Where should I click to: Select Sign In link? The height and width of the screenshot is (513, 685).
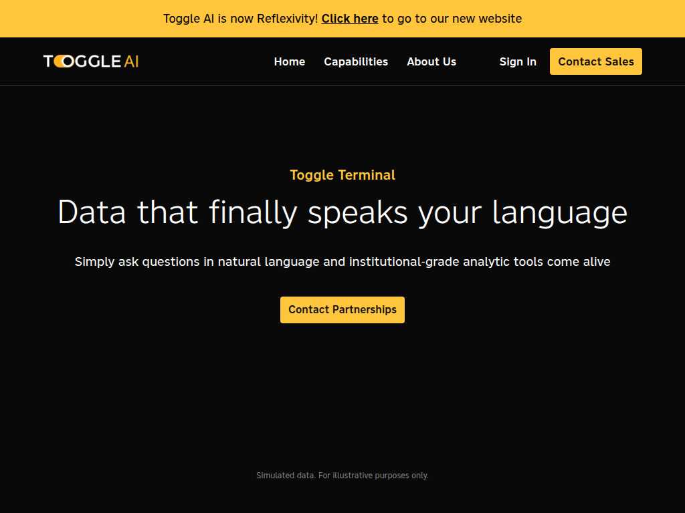point(518,62)
